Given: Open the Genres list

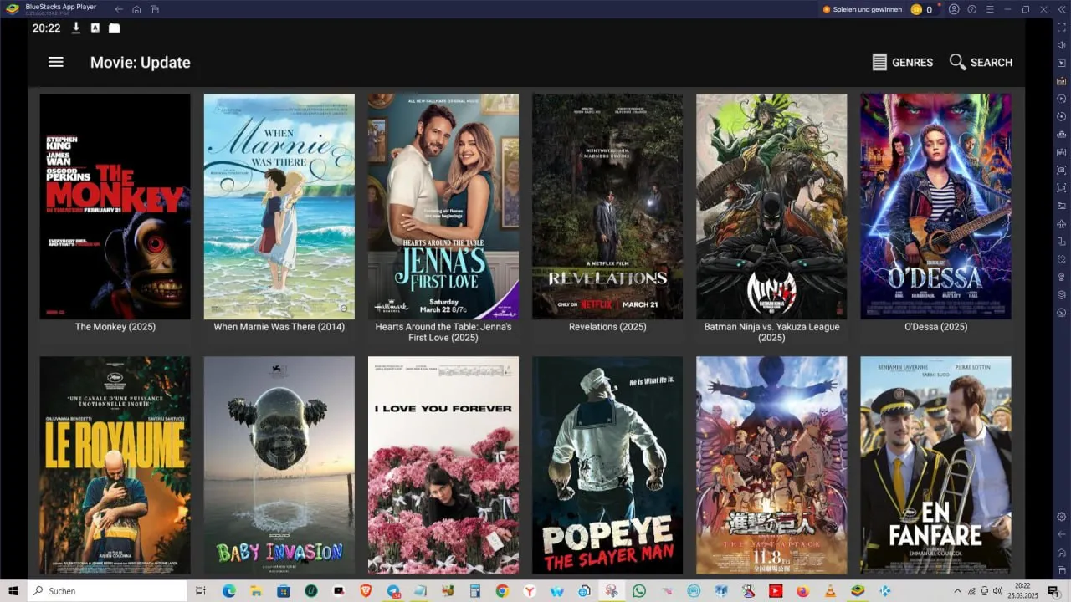Looking at the screenshot, I should [903, 62].
